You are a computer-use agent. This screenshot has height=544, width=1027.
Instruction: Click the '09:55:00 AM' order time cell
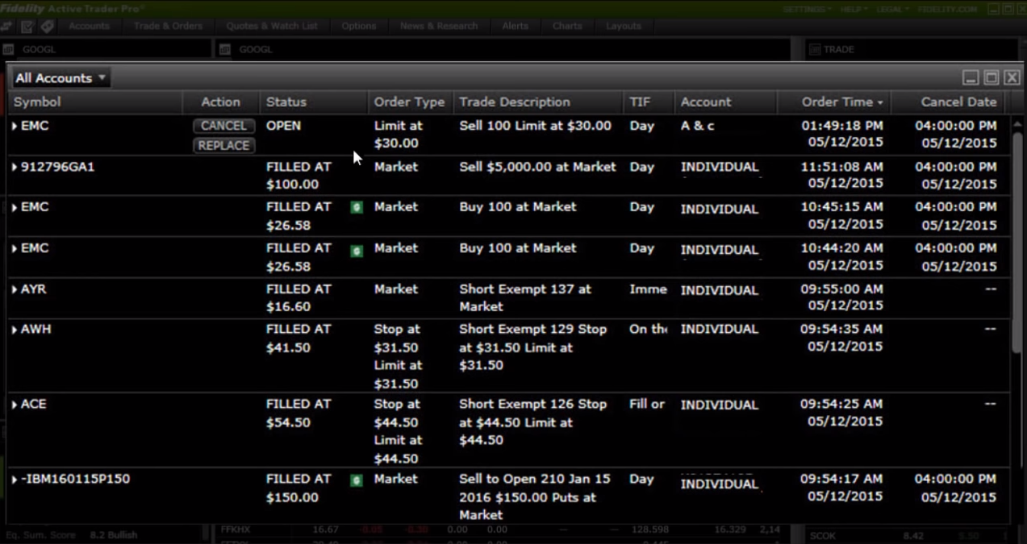(x=841, y=289)
